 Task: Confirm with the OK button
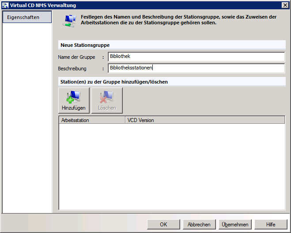(163, 224)
